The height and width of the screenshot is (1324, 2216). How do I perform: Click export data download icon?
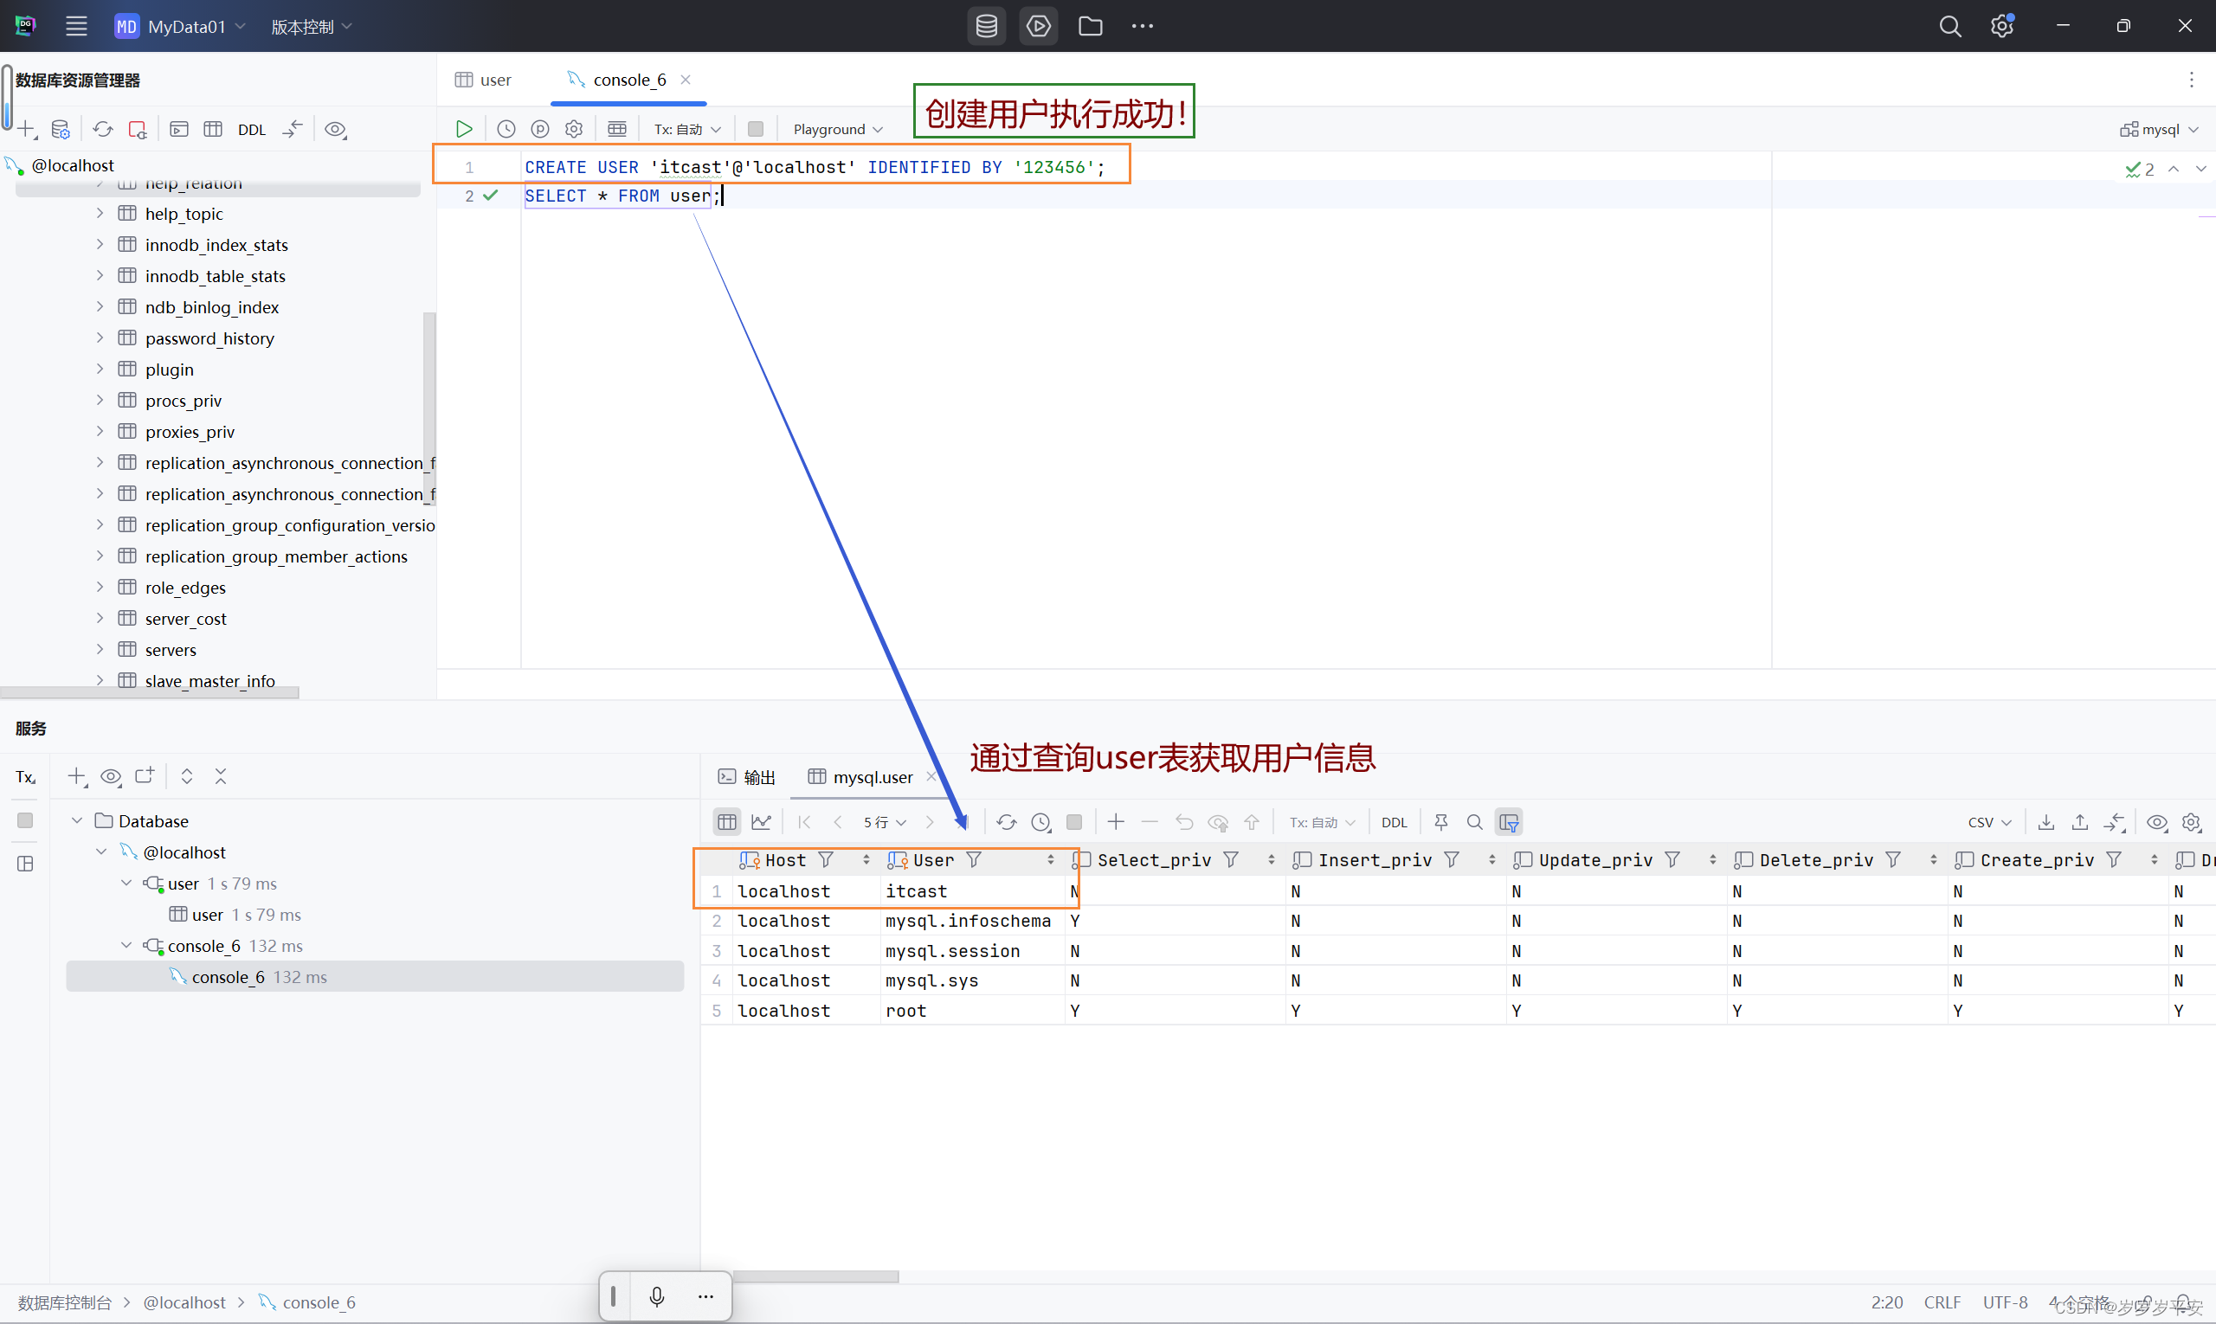(x=2046, y=822)
